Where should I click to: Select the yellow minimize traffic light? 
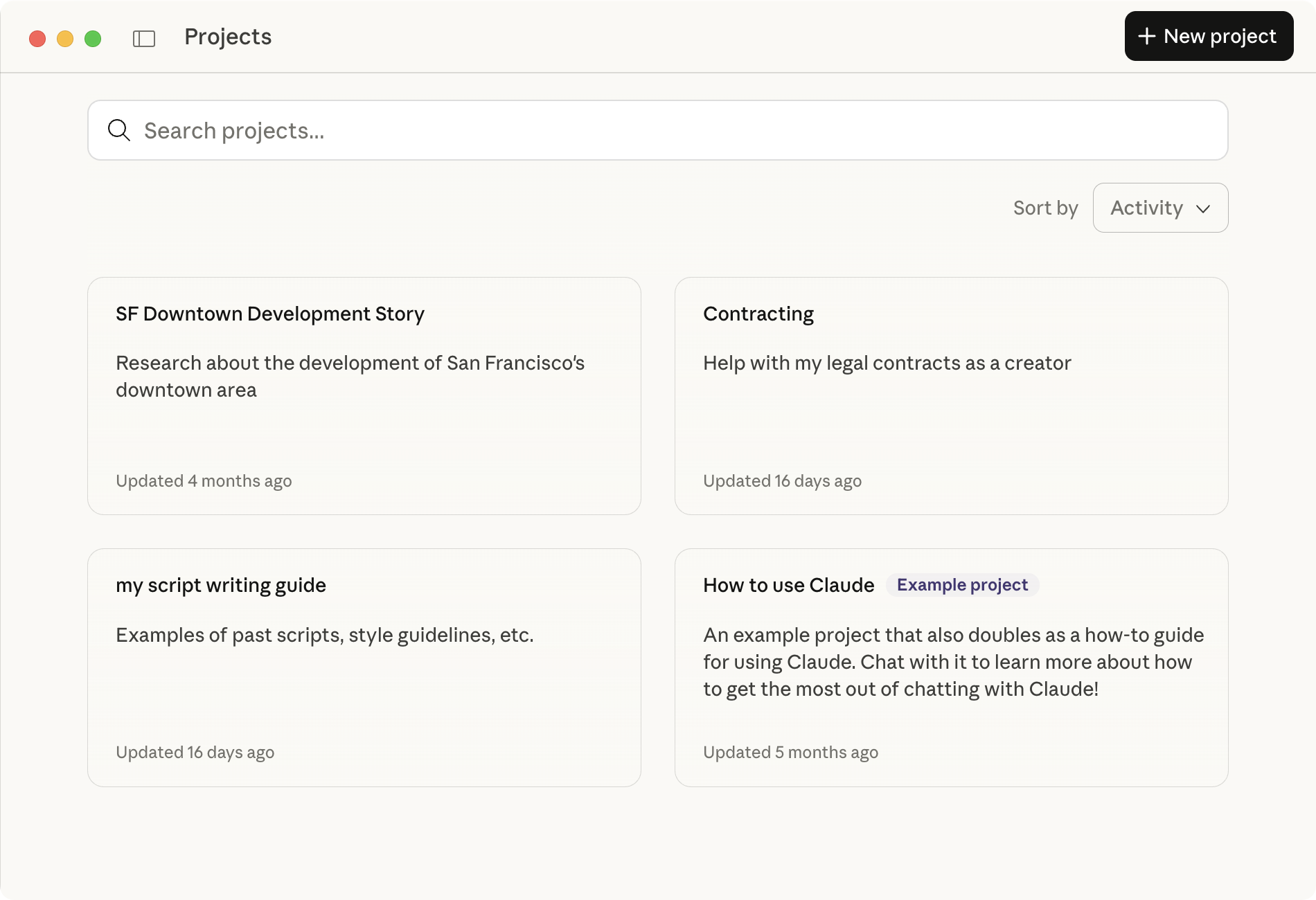point(66,39)
